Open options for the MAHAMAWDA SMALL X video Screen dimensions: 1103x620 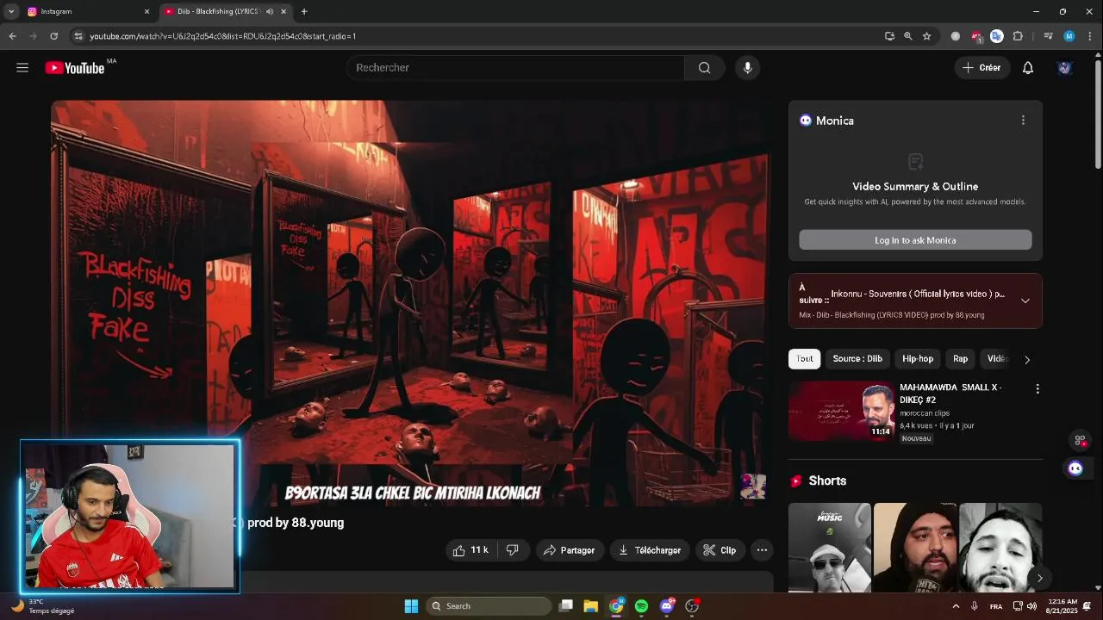pyautogui.click(x=1038, y=389)
